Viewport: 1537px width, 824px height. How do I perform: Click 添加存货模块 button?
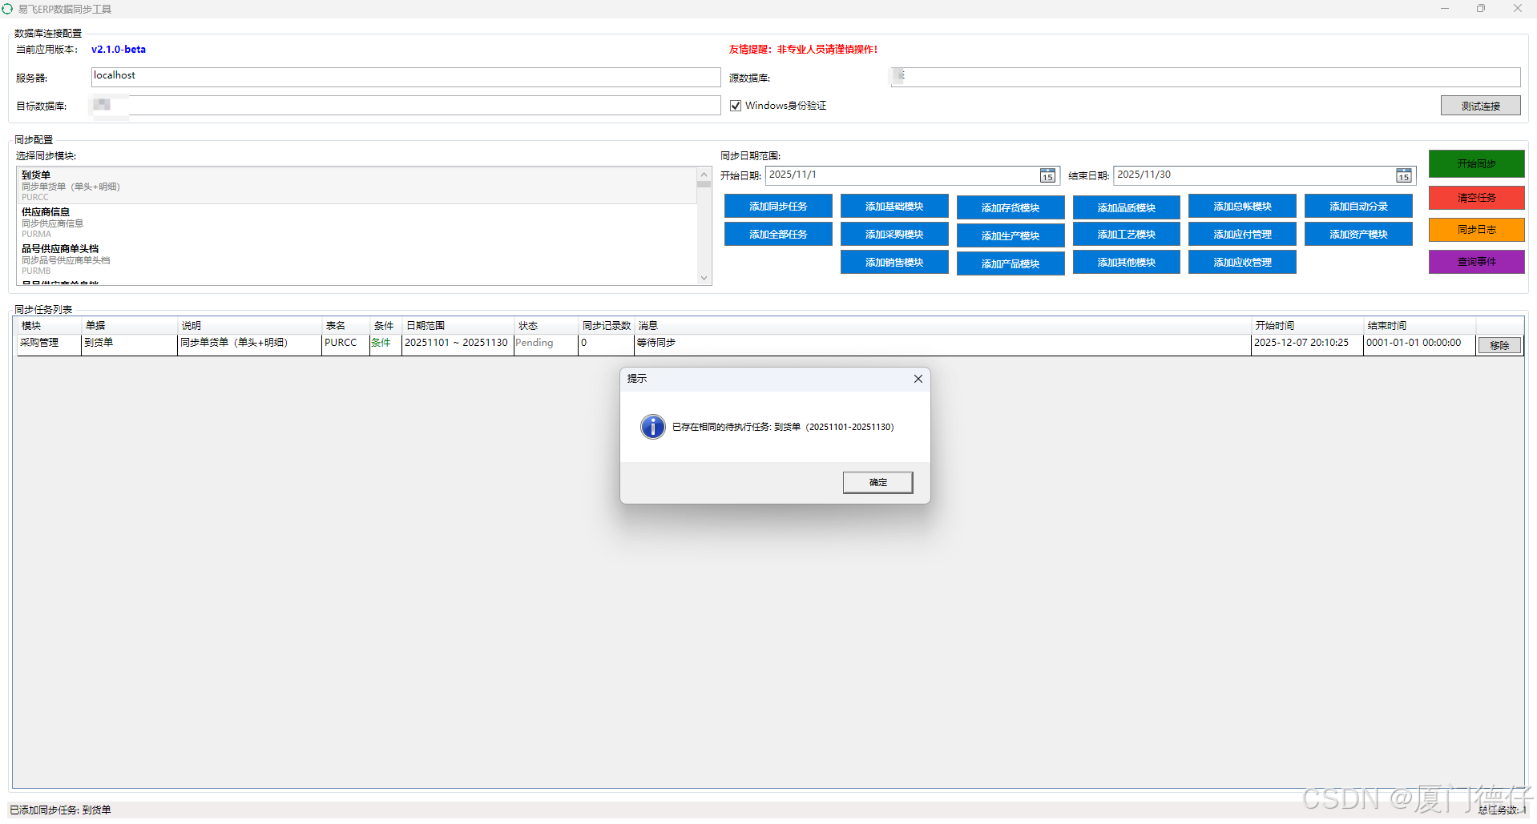tap(1011, 207)
